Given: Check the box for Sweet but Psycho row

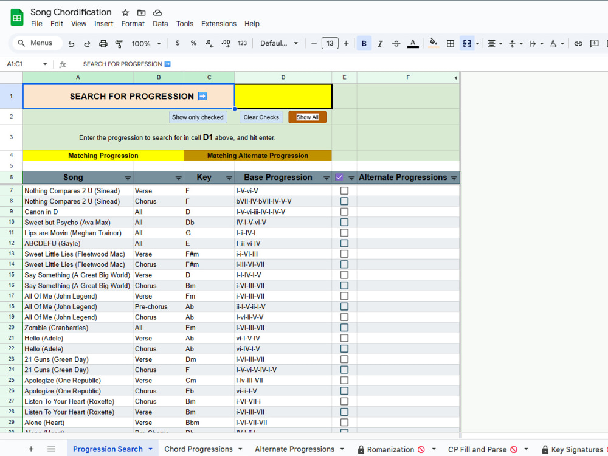Looking at the screenshot, I should [344, 222].
